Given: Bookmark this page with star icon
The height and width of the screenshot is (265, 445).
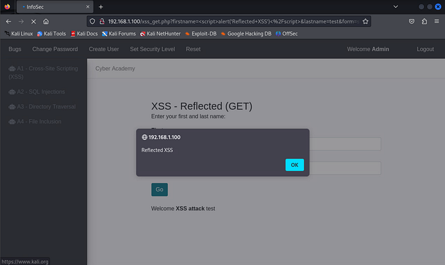Looking at the screenshot, I should [366, 22].
